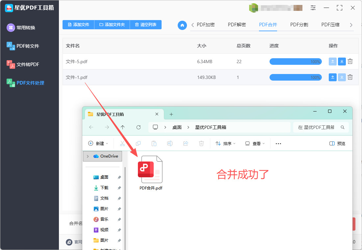This screenshot has height=250, width=362.
Task: Refresh the Explorer folder view
Action: pyautogui.click(x=139, y=127)
